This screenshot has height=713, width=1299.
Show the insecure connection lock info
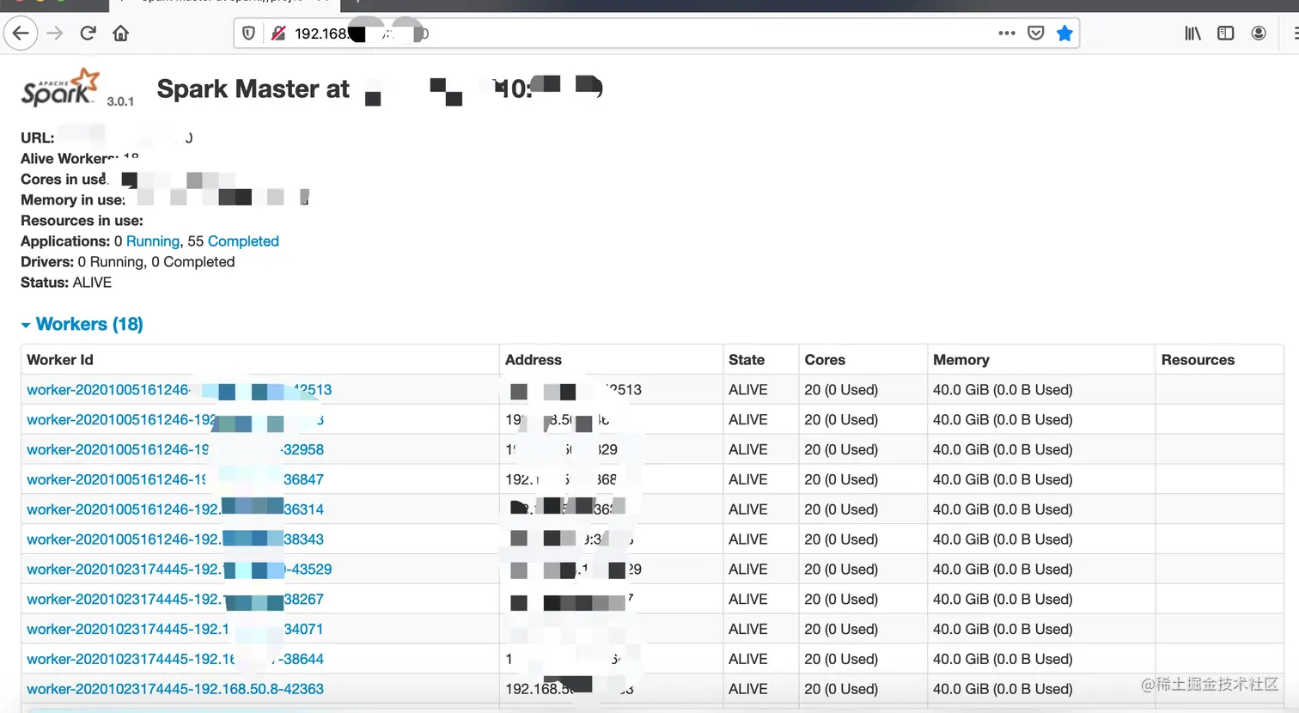coord(278,34)
